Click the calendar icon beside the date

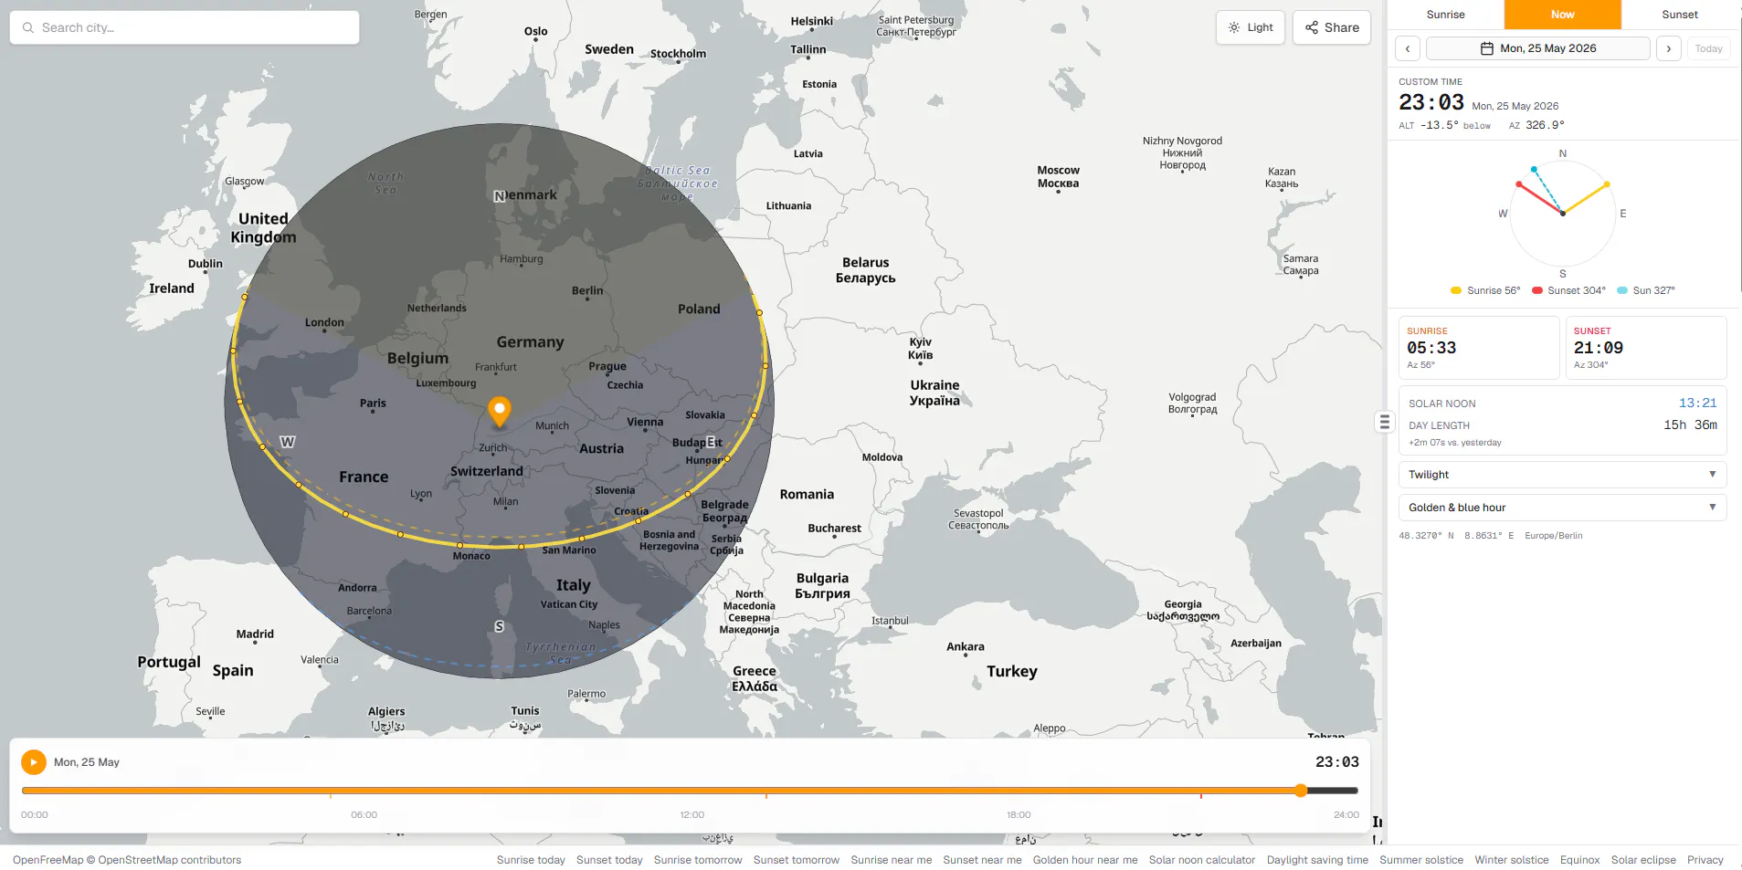pos(1487,48)
